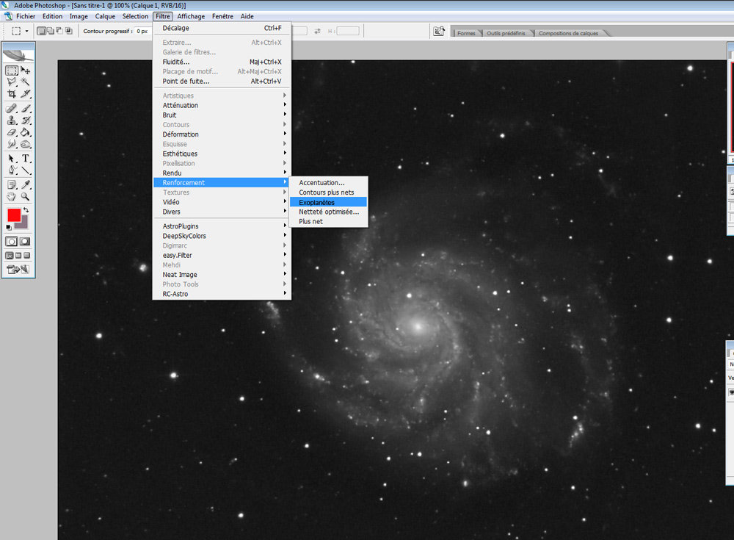Select the Sponge tool

26,144
